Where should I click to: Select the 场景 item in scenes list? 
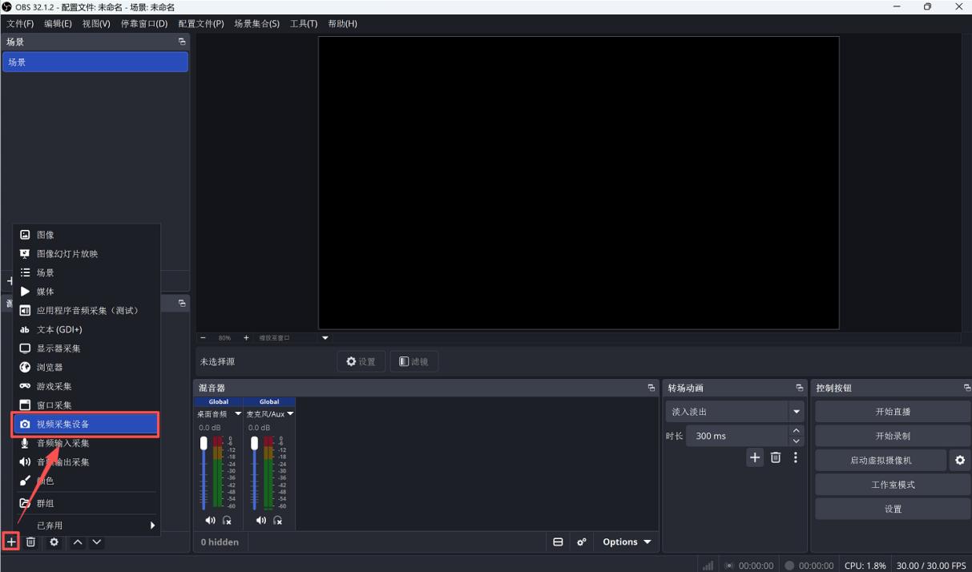pyautogui.click(x=95, y=62)
